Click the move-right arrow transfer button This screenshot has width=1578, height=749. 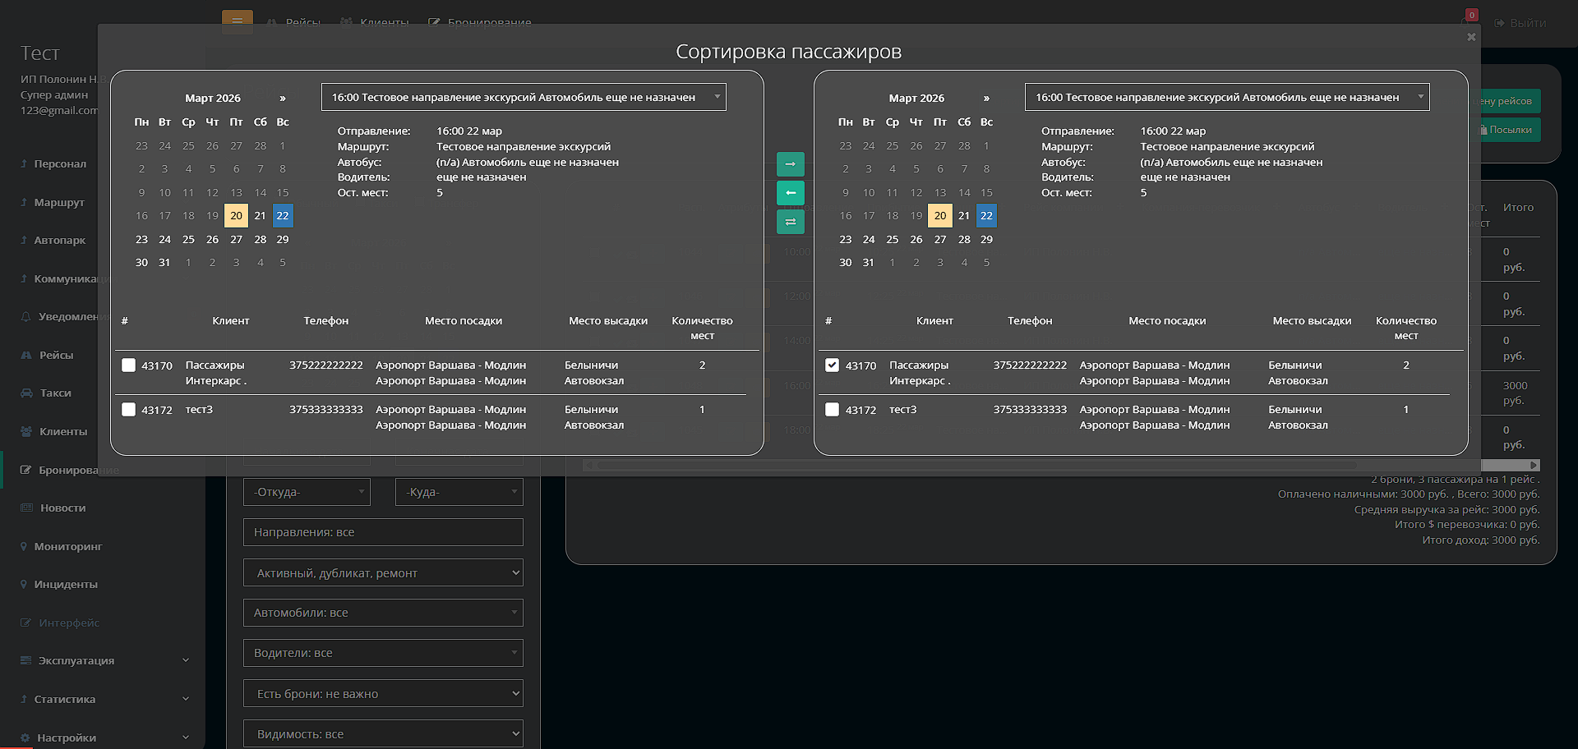pyautogui.click(x=790, y=164)
